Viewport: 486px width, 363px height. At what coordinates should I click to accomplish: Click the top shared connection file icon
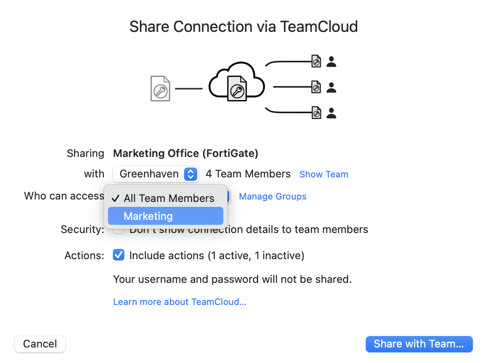click(316, 61)
